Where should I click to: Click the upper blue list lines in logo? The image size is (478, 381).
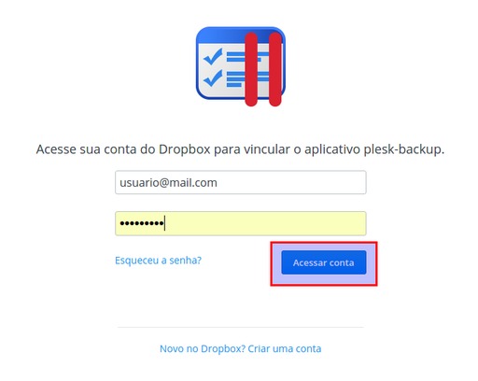[247, 57]
